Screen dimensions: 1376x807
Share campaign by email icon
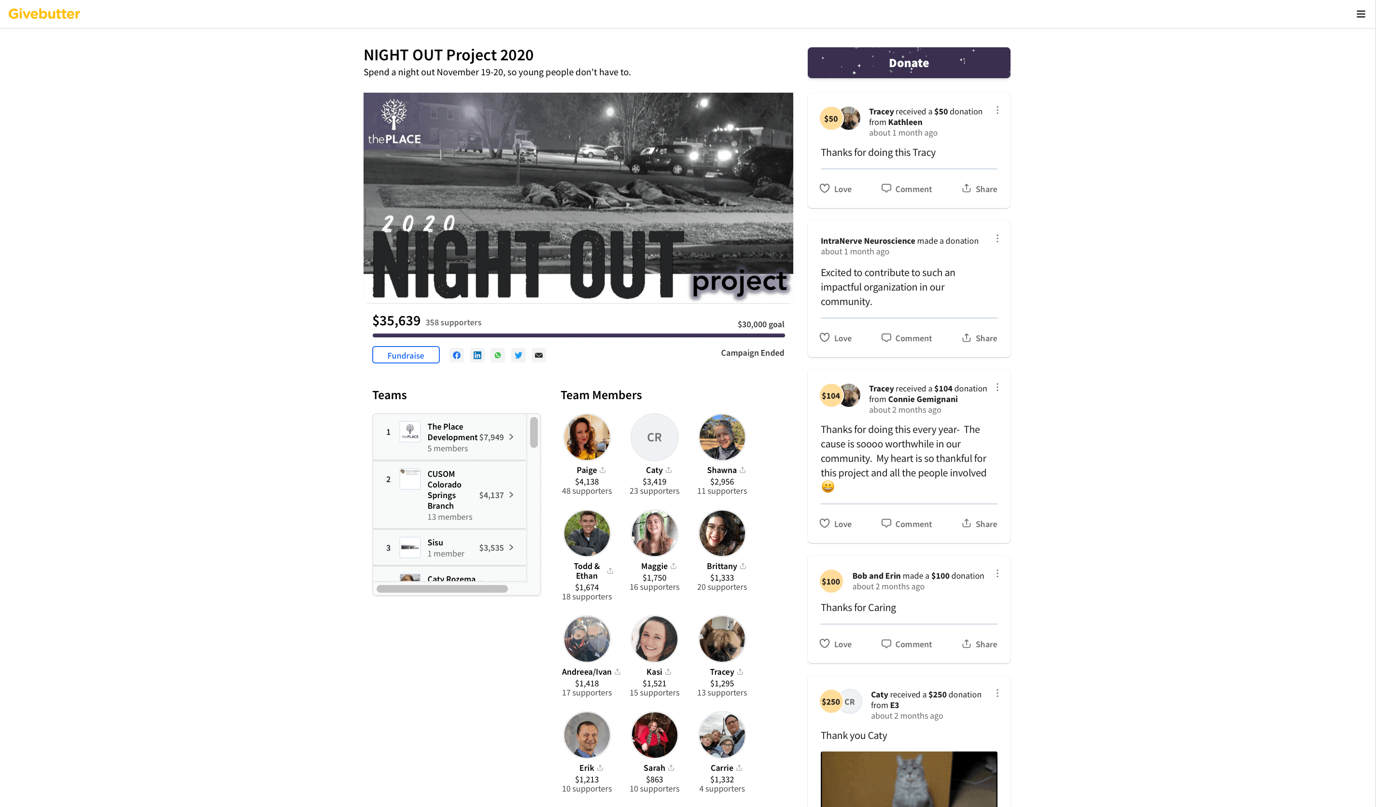(539, 355)
